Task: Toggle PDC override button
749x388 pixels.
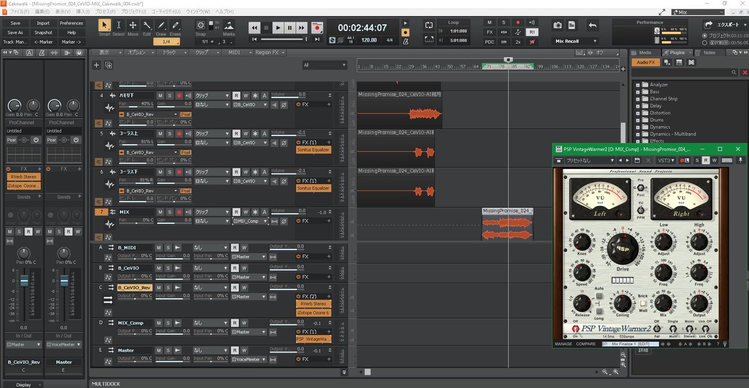Action: tap(489, 42)
